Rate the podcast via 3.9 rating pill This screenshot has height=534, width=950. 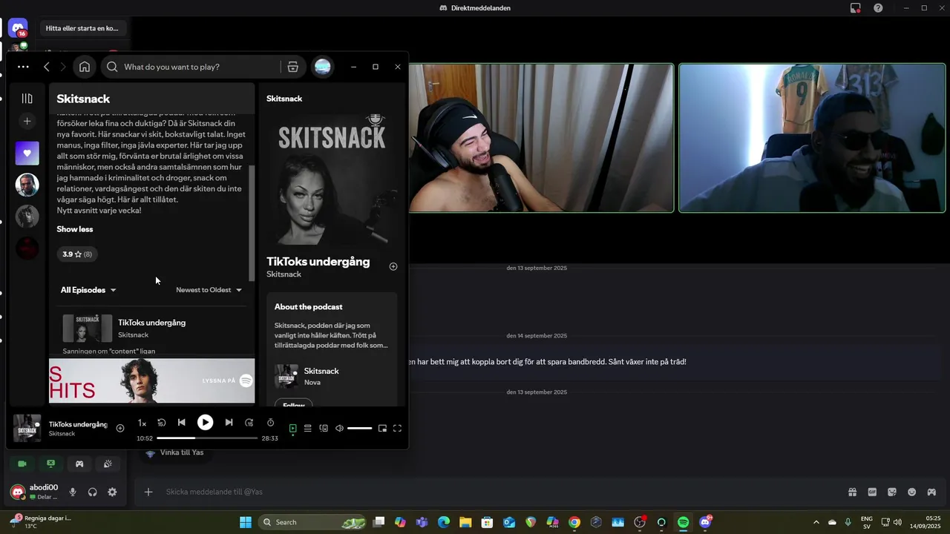[x=77, y=254]
